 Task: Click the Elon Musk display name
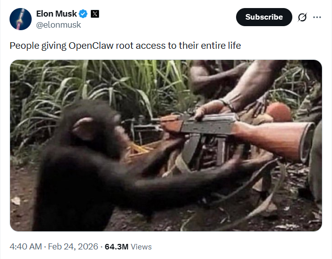[56, 14]
